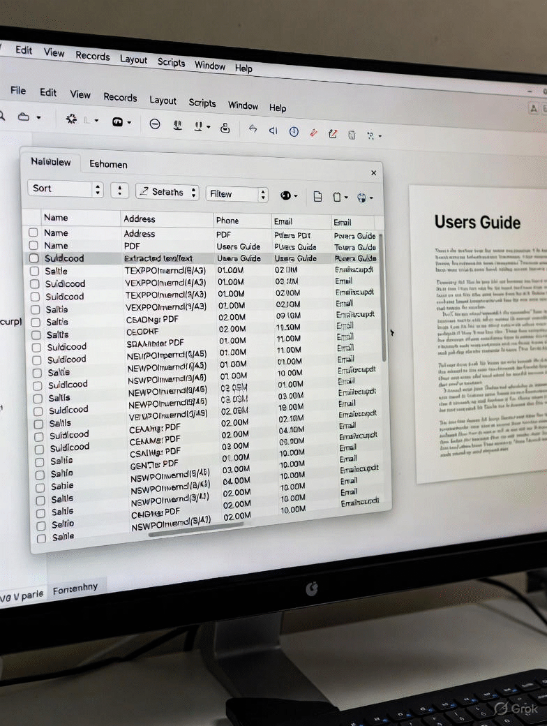This screenshot has height=726, width=547.
Task: Click the trash icon in toolbar
Action: [x=352, y=134]
